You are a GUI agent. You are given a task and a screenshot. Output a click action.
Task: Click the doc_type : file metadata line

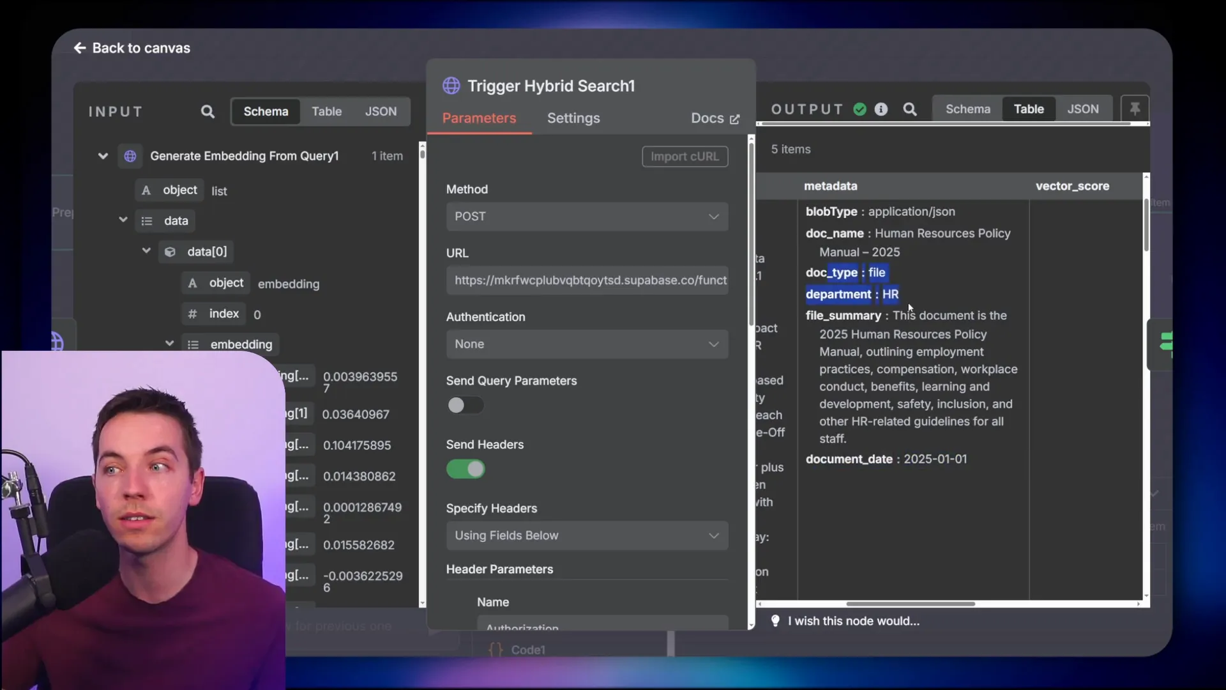pyautogui.click(x=845, y=273)
